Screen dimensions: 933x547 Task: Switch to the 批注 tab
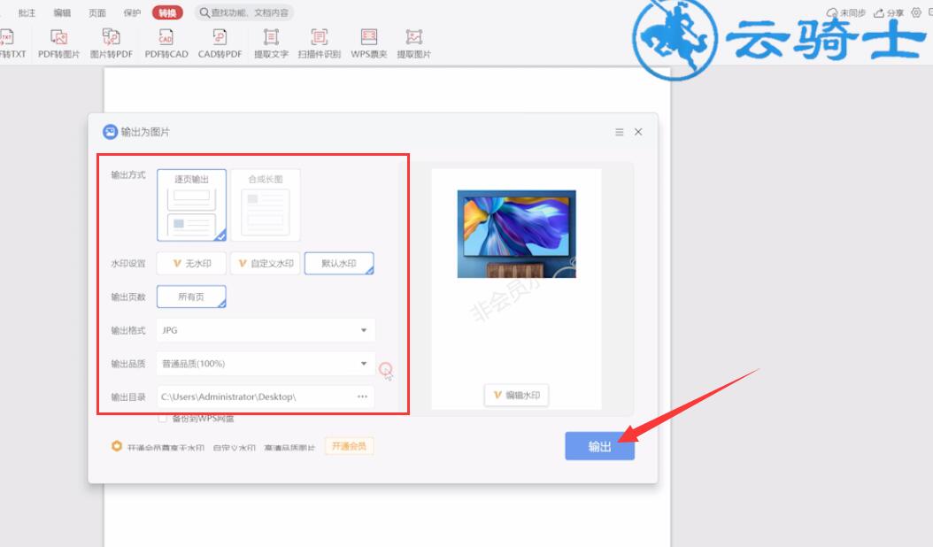click(27, 12)
